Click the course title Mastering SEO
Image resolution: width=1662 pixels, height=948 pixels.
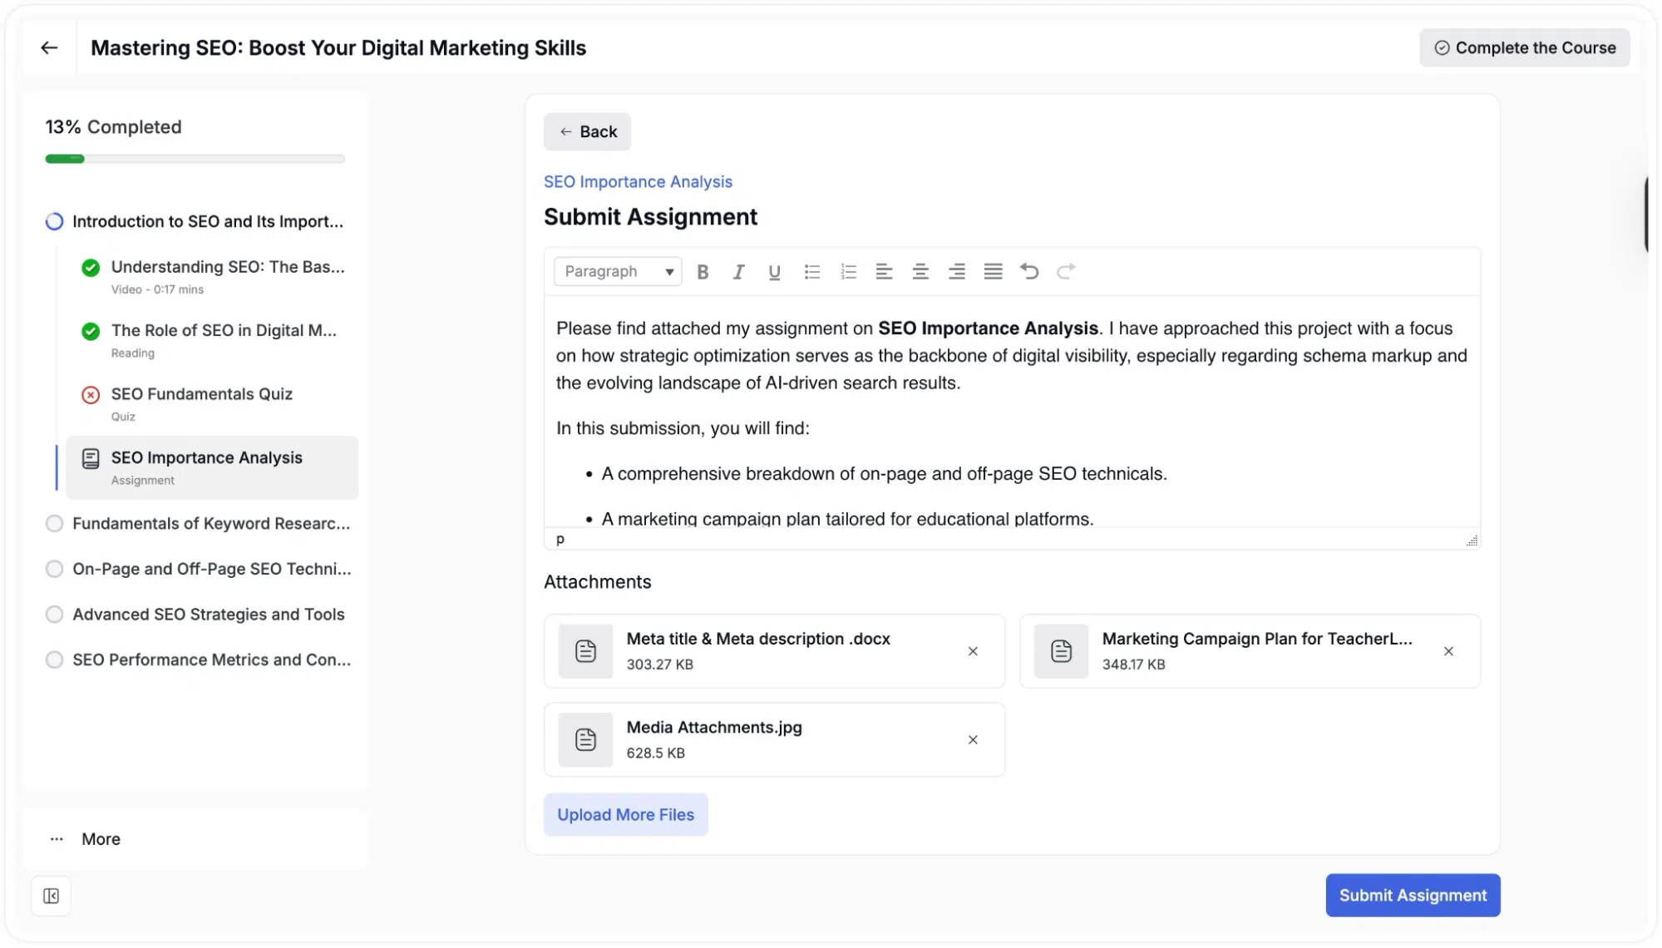338,48
